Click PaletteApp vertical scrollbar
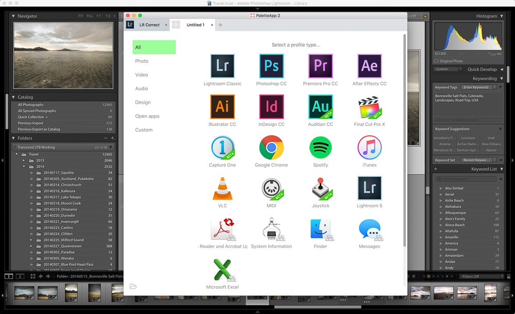The height and width of the screenshot is (314, 515). point(404,140)
